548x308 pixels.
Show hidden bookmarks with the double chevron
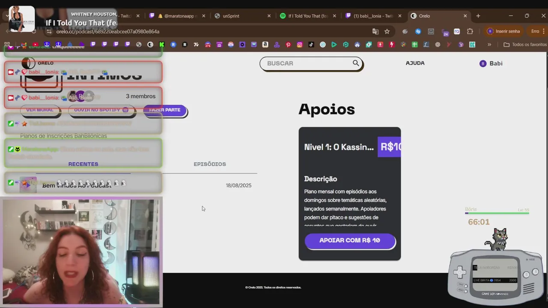coord(489,44)
